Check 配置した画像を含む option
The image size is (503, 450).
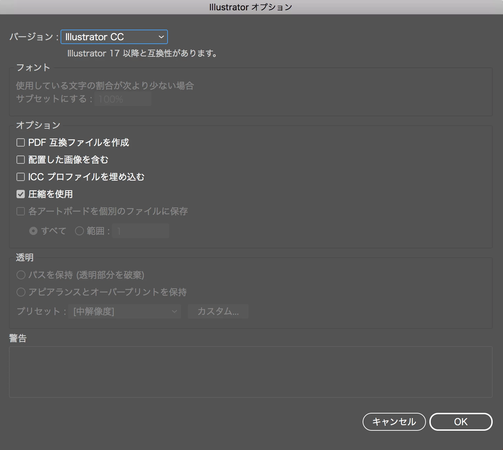(21, 160)
